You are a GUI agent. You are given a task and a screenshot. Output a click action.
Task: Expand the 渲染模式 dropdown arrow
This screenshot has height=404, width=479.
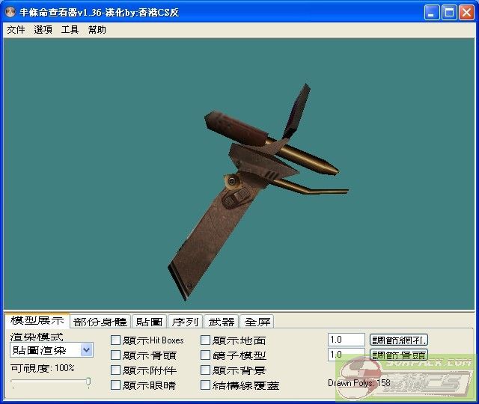point(87,350)
